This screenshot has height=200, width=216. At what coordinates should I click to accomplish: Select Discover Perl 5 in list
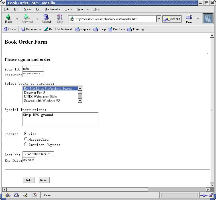50,92
